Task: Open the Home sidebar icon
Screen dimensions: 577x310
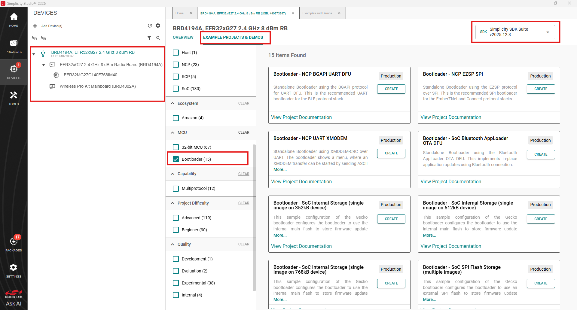Action: pyautogui.click(x=14, y=20)
